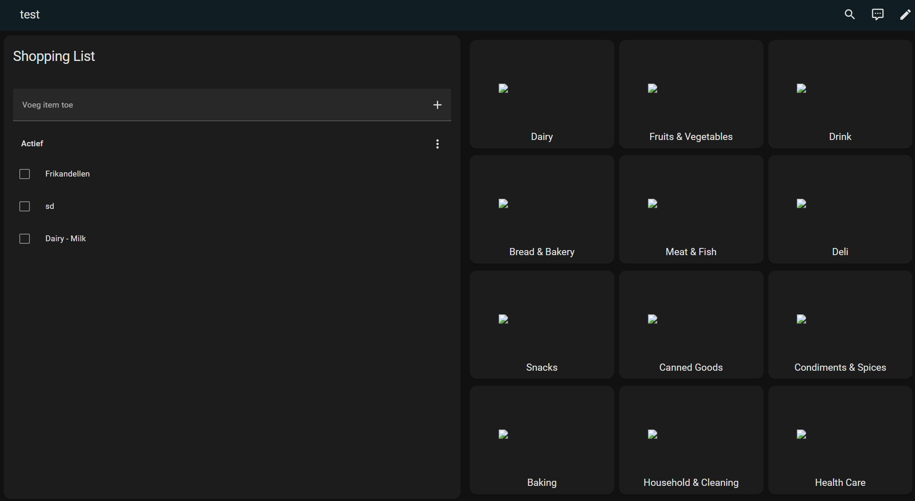Select the Condiments & Spices category
Image resolution: width=915 pixels, height=501 pixels.
point(840,325)
